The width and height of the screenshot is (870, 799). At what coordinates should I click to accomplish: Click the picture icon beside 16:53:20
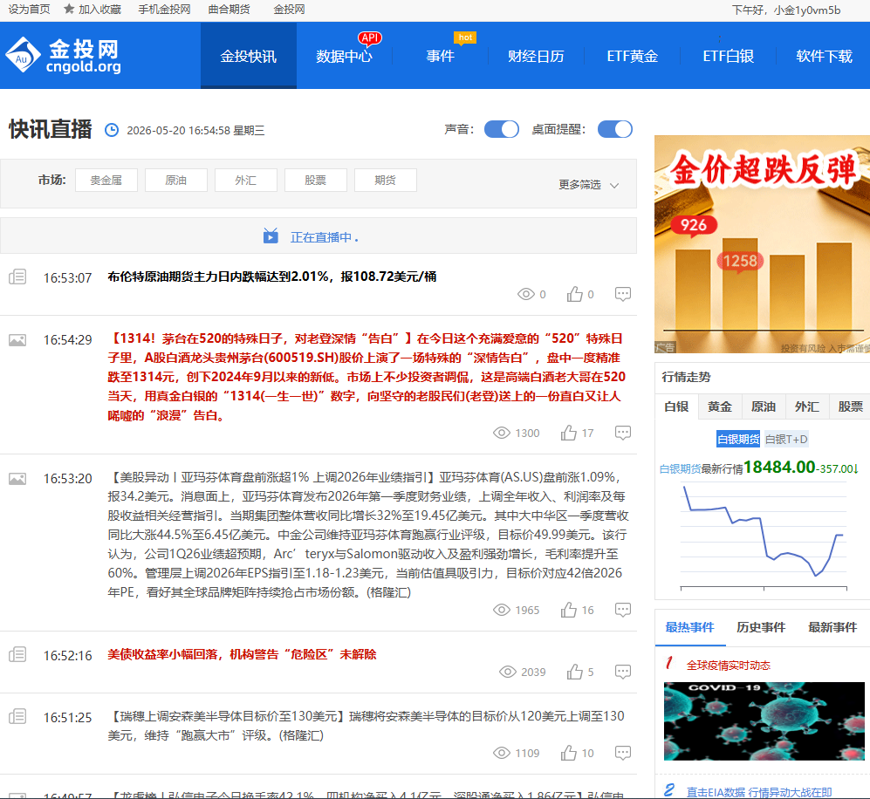(x=17, y=479)
